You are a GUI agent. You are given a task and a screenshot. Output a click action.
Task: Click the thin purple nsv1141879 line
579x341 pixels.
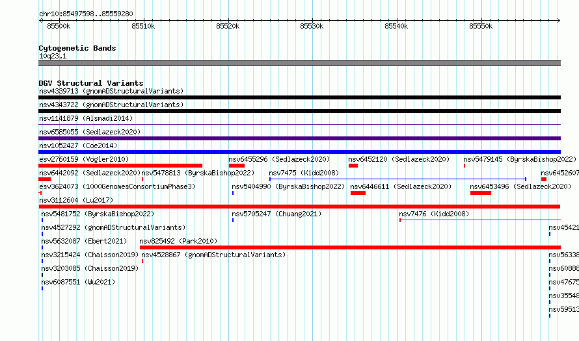point(299,125)
